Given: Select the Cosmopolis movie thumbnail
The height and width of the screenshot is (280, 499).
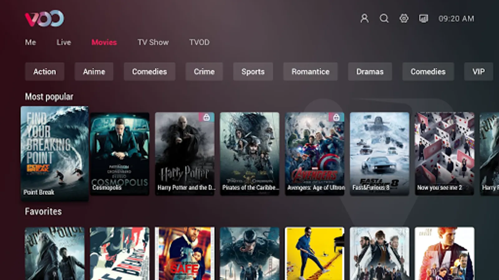Looking at the screenshot, I should (x=119, y=154).
